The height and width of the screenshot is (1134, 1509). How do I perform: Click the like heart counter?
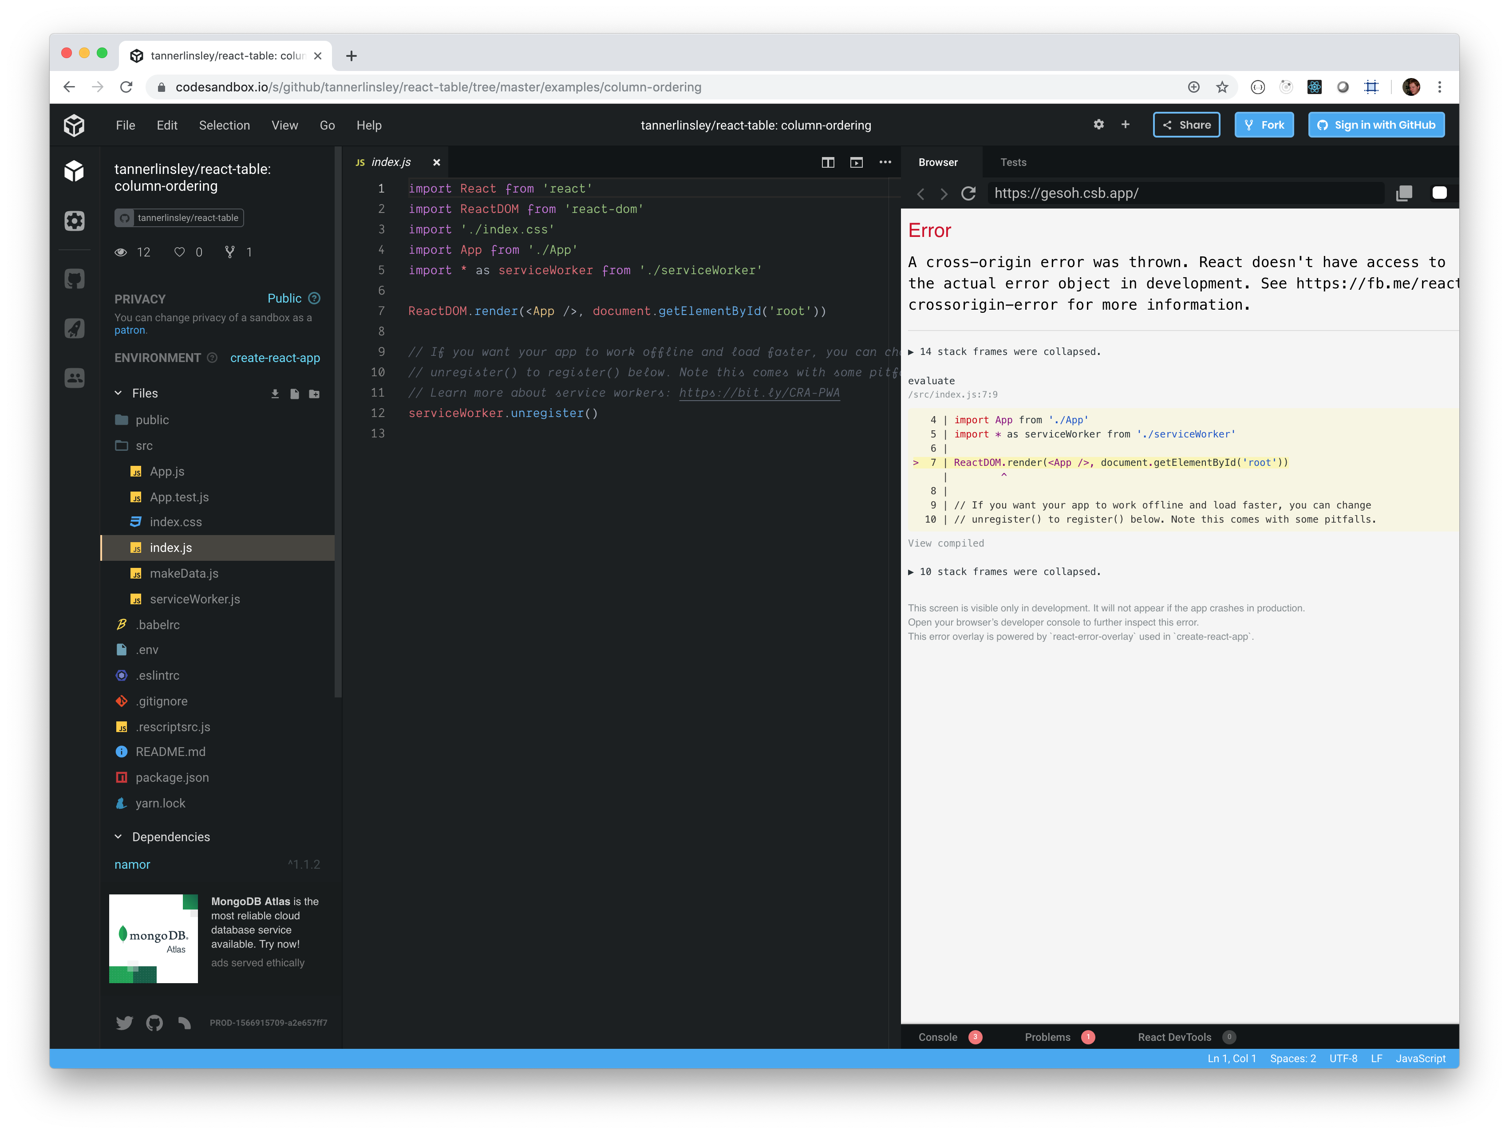[x=180, y=252]
